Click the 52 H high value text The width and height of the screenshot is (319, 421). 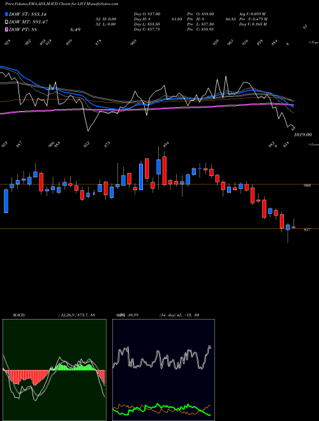coord(106,19)
